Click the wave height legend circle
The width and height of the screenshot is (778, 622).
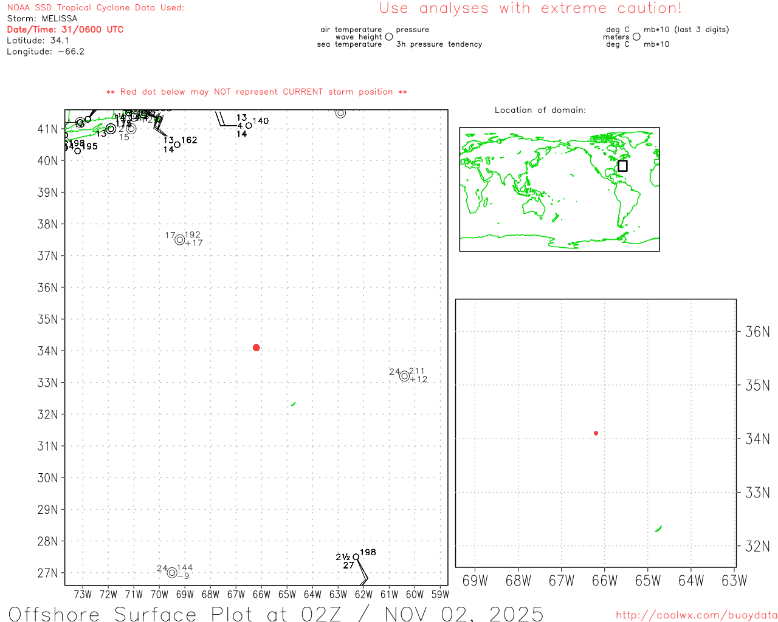(x=389, y=37)
